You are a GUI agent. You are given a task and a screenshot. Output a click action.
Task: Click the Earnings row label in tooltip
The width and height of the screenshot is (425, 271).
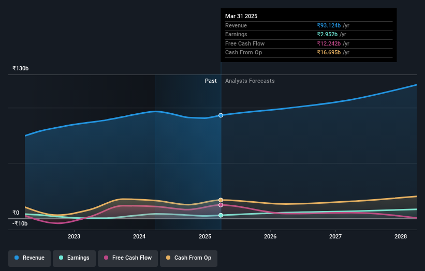pos(236,34)
